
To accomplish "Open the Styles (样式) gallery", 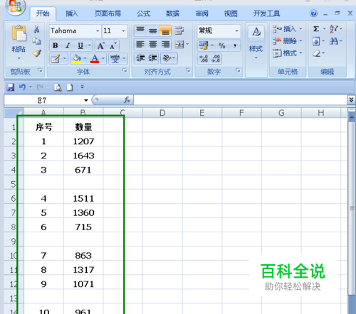I will coord(256,42).
